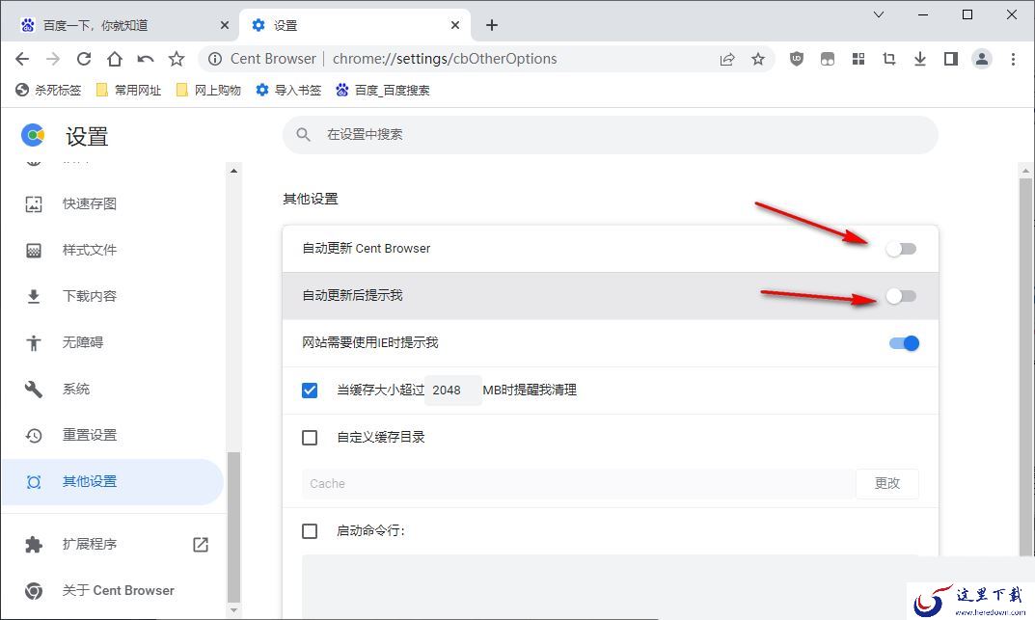The image size is (1035, 620).
Task: Click the reload page icon
Action: (x=84, y=59)
